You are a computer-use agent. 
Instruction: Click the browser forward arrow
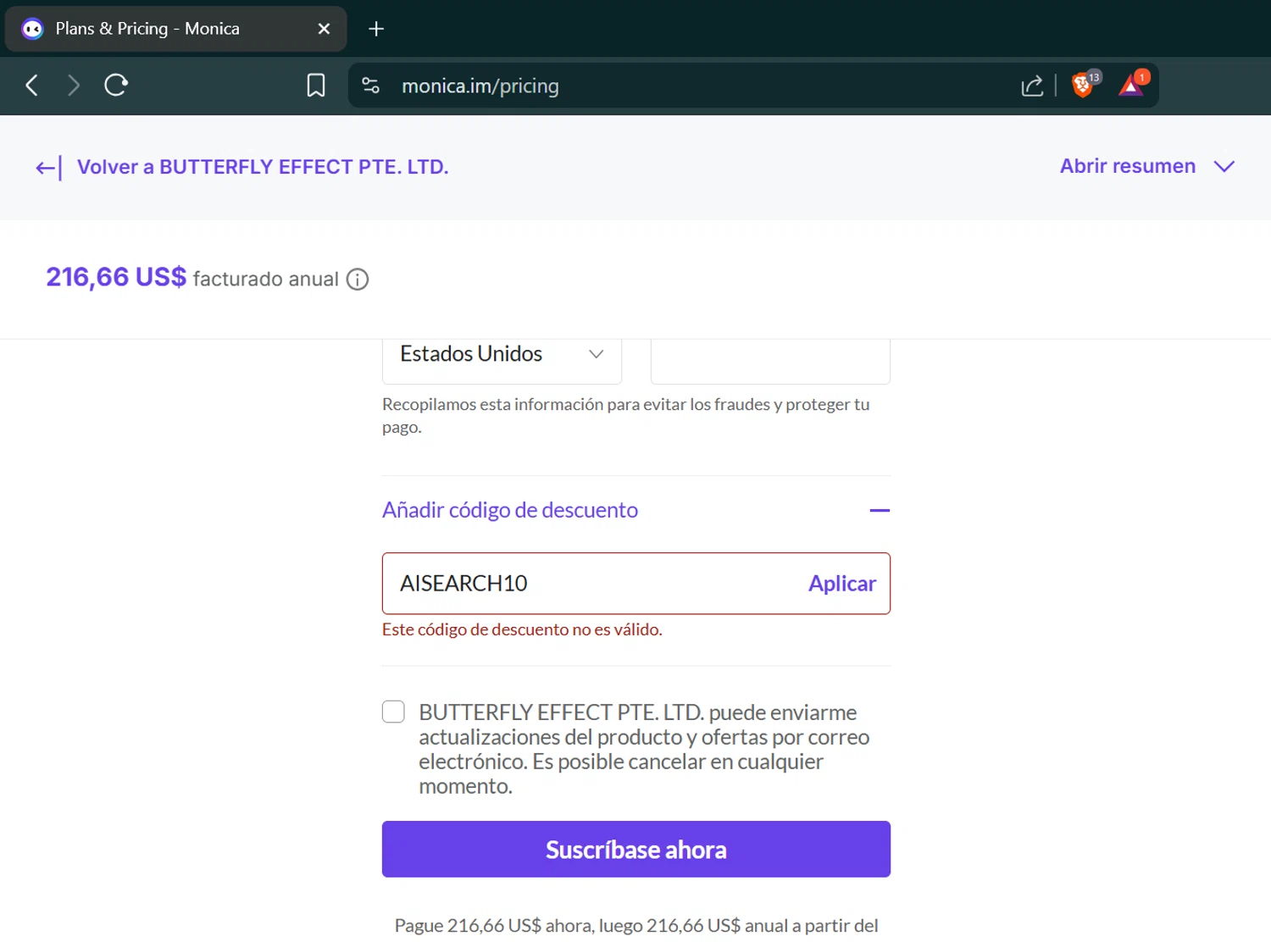coord(74,86)
